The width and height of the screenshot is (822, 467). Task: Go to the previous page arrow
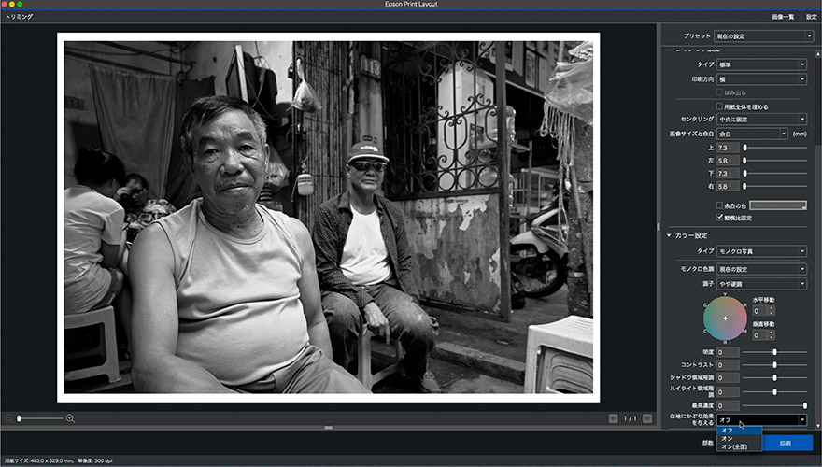pos(613,418)
